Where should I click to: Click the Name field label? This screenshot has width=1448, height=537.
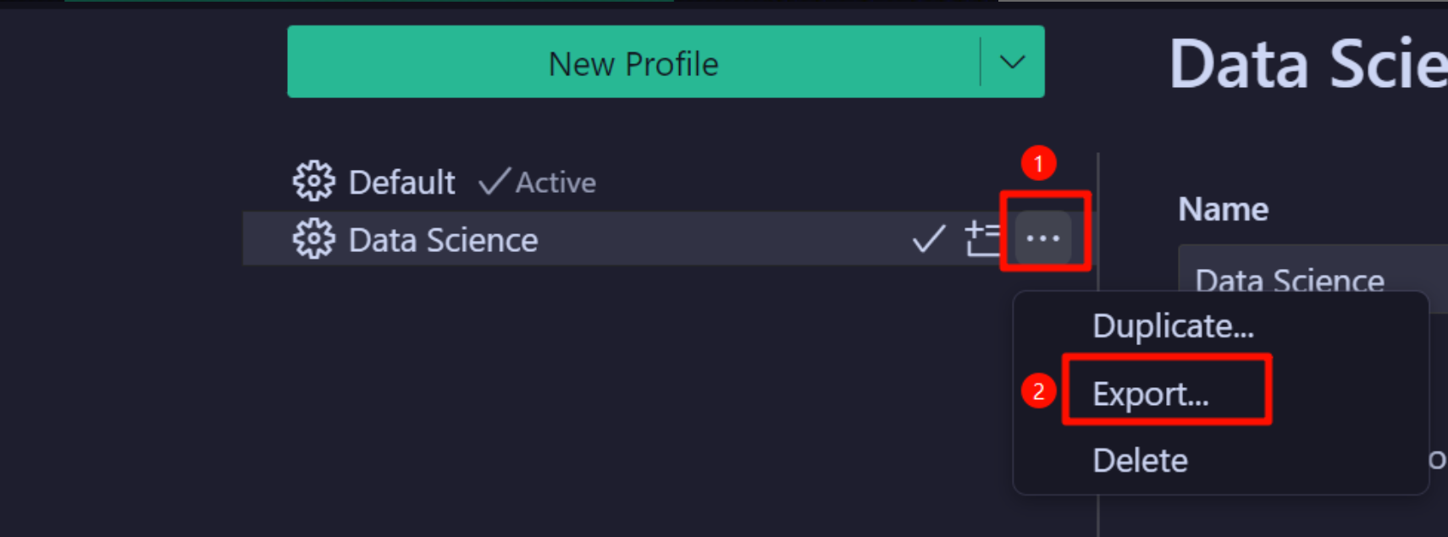pos(1223,209)
